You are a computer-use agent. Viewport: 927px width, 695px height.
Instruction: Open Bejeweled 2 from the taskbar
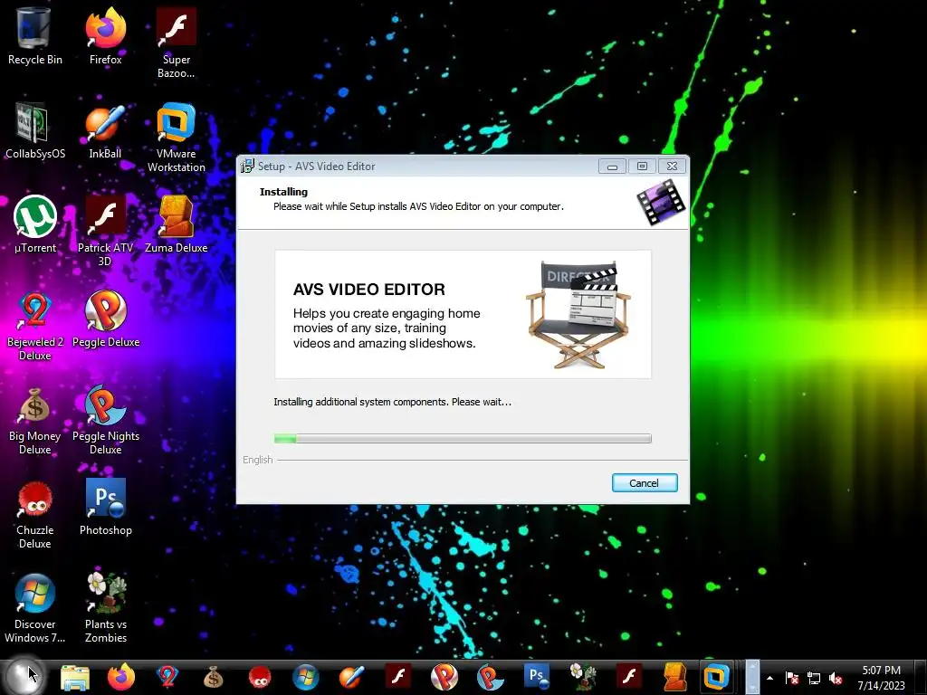click(x=167, y=677)
